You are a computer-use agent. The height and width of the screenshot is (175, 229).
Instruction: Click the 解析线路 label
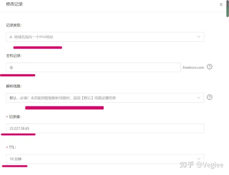click(x=14, y=86)
